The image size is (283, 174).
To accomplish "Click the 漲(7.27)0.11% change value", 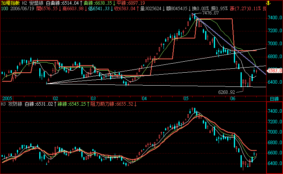I will tap(245, 9).
